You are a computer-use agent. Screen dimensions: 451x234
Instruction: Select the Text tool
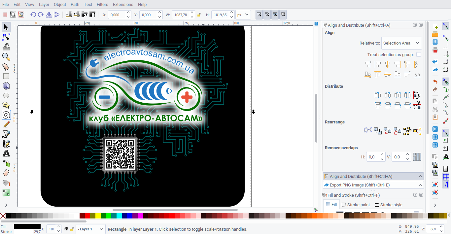(6, 153)
